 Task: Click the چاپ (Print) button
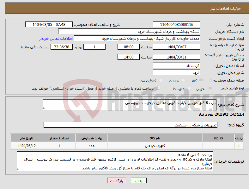pyautogui.click(x=138, y=180)
